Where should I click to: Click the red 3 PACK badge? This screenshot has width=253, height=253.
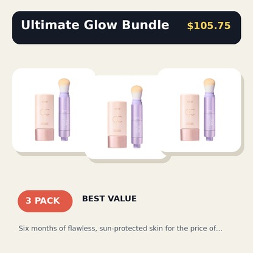(45, 201)
